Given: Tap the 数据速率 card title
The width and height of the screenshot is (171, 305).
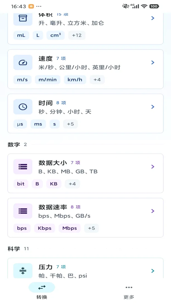Looking at the screenshot, I should click(53, 207).
